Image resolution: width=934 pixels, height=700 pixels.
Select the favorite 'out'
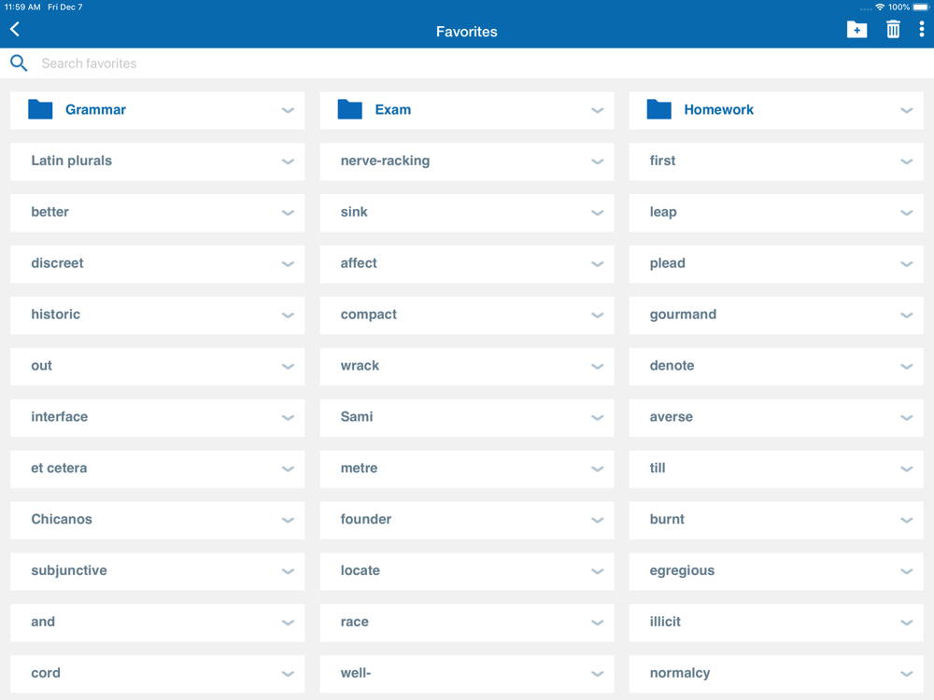(x=42, y=366)
